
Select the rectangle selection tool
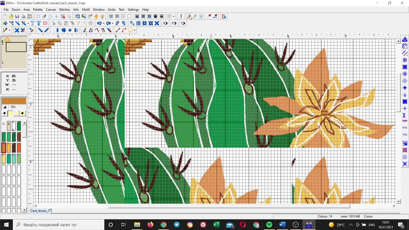pos(38,16)
